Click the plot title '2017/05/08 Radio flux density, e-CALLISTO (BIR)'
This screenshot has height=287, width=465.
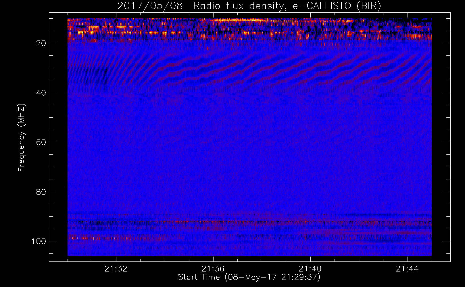pos(249,6)
